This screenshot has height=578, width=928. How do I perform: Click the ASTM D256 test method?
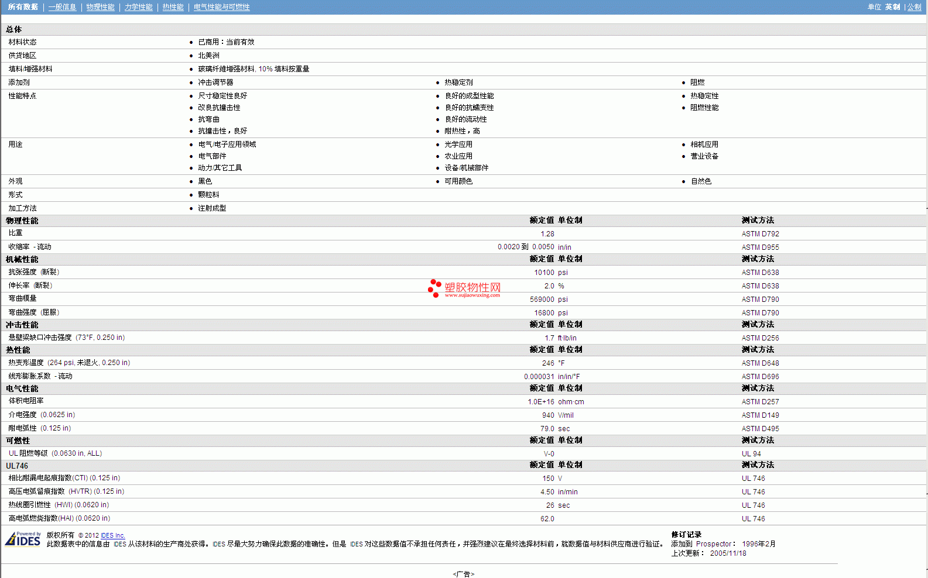(760, 338)
